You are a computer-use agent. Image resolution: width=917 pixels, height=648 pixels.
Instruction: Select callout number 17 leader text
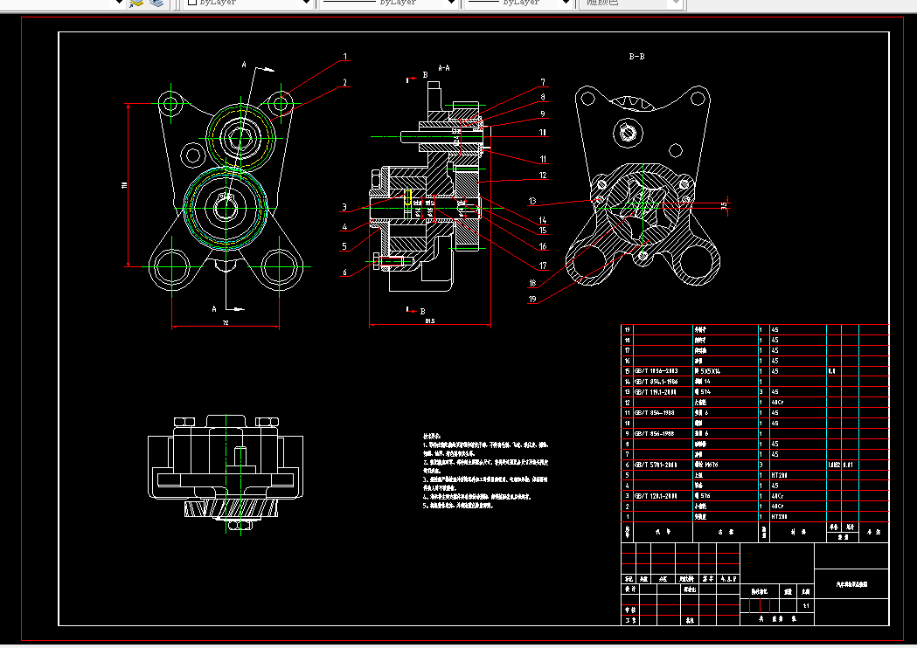point(543,265)
